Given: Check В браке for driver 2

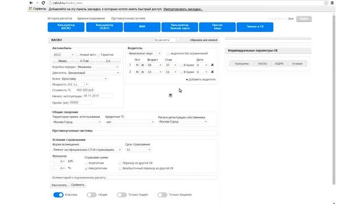Looking at the screenshot, I should tap(181, 72).
